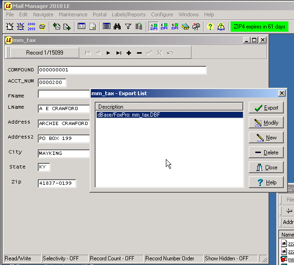
Task: Click the LName field A E CRAWFORD
Action: tap(64, 109)
